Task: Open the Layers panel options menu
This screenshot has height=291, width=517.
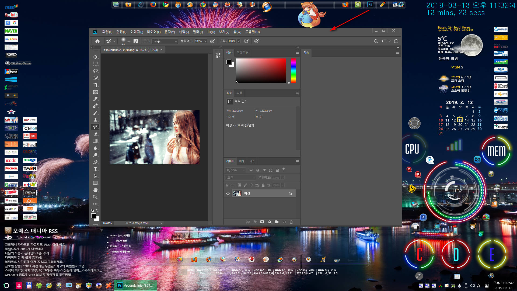Action: pyautogui.click(x=297, y=161)
